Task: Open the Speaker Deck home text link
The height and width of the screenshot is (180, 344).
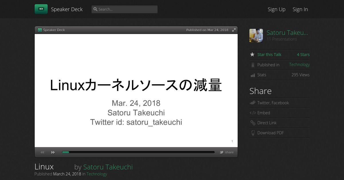Action: (x=67, y=9)
